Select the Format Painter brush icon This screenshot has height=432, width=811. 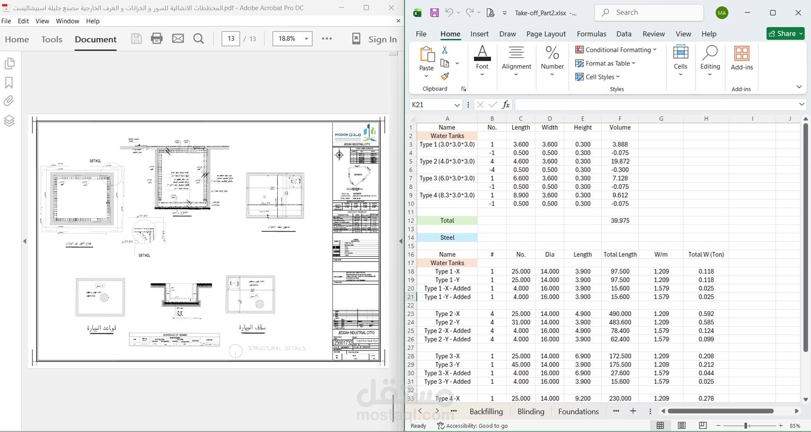click(x=445, y=77)
